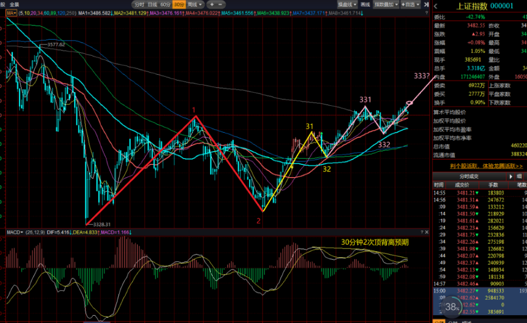Open the +自选 dropdown
The width and height of the screenshot is (527, 323).
click(410, 4)
